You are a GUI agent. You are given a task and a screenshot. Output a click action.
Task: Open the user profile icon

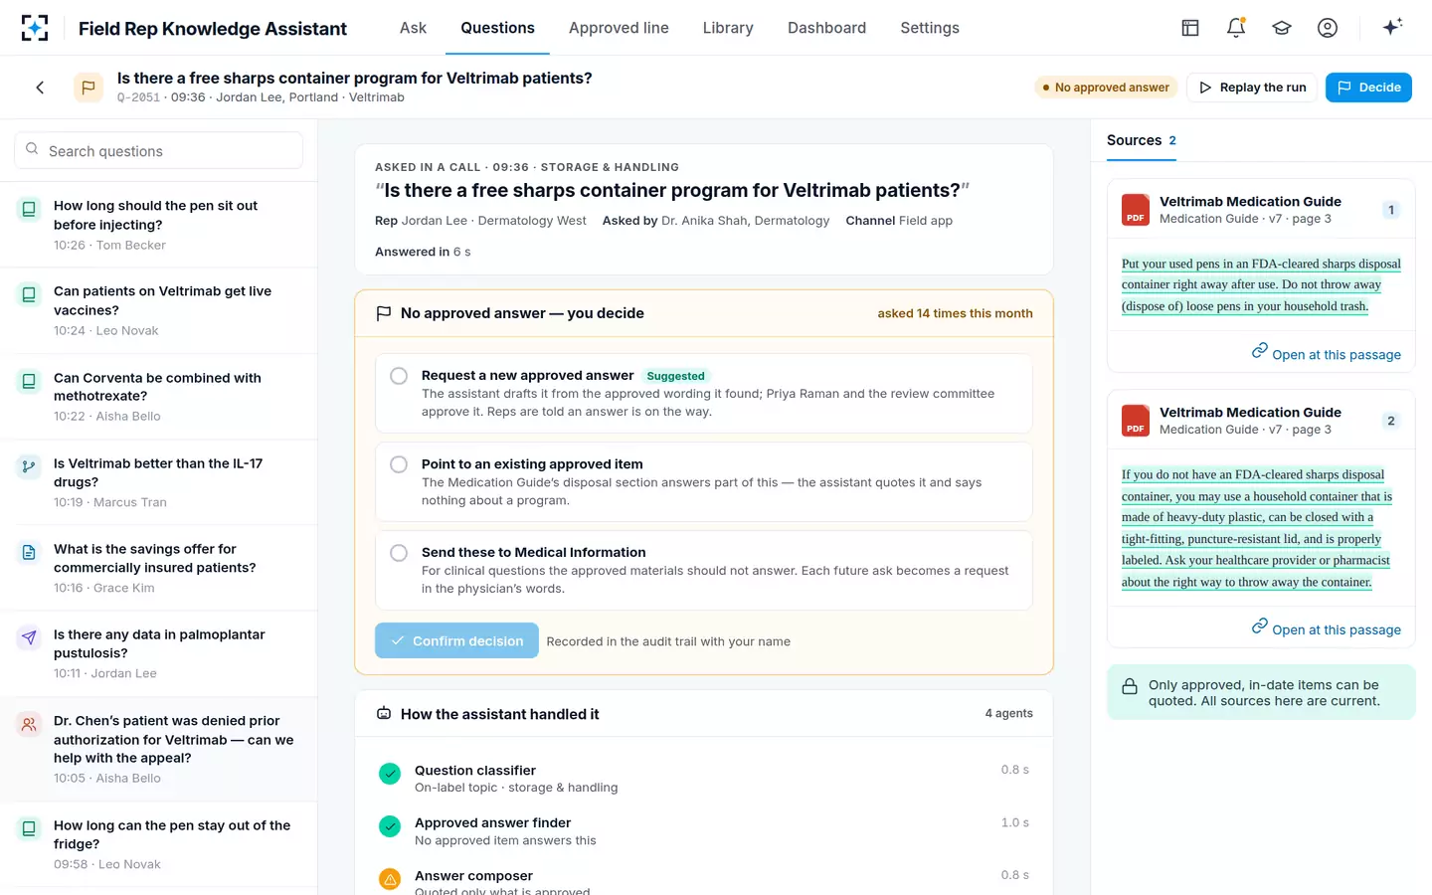[x=1328, y=28]
